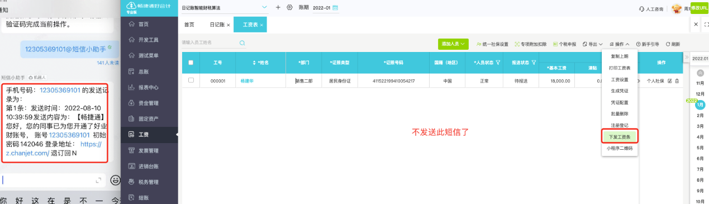Open 报表中心 in the left sidebar
Image resolution: width=709 pixels, height=204 pixels.
click(x=148, y=87)
